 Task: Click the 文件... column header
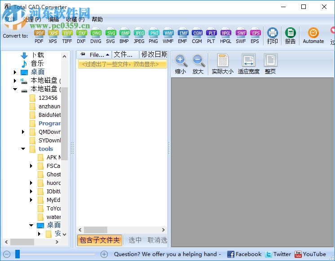[x=126, y=55]
